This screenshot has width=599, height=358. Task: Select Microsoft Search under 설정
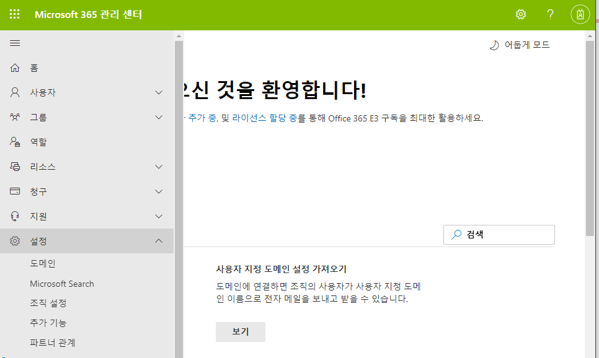(62, 284)
